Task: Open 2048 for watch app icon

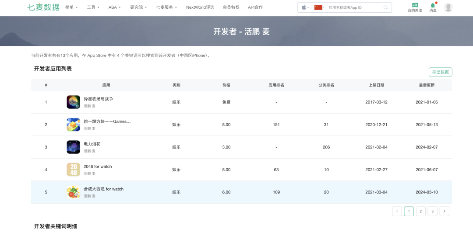Action: click(x=73, y=170)
